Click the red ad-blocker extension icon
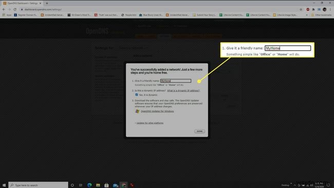The height and width of the screenshot is (188, 334). point(308,9)
